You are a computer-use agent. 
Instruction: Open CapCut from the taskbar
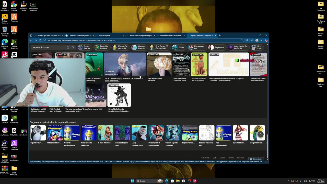click(x=183, y=181)
